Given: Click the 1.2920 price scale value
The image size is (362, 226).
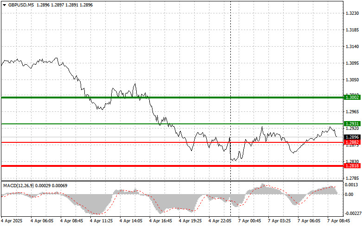Looking at the screenshot, I should (352, 128).
